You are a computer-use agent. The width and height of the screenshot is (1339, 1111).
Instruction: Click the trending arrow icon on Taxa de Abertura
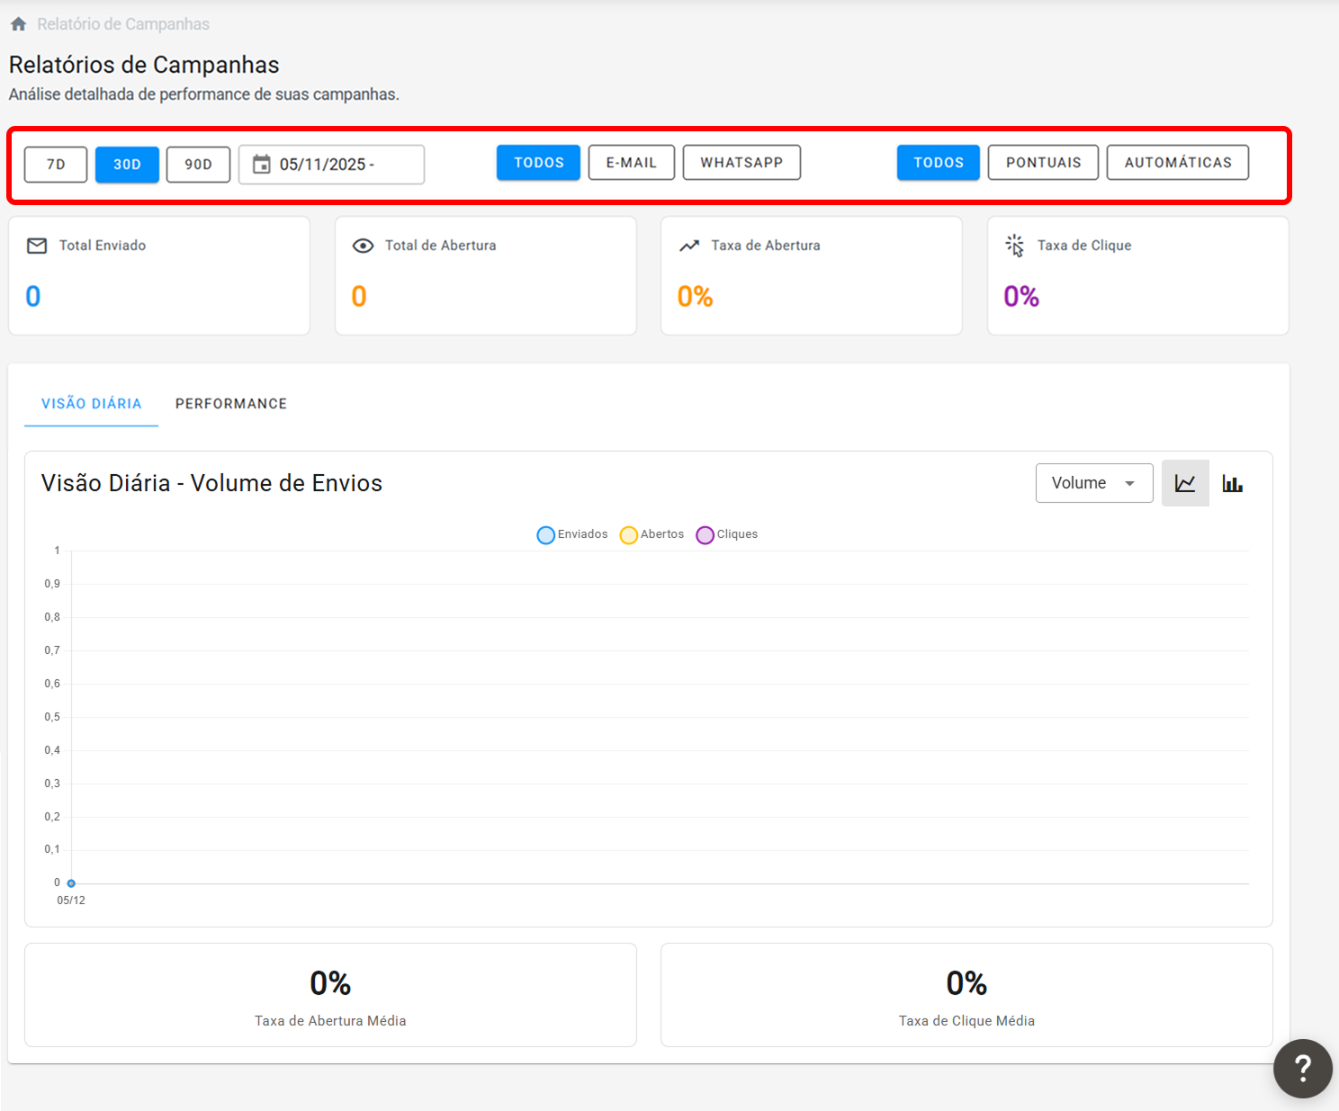689,246
